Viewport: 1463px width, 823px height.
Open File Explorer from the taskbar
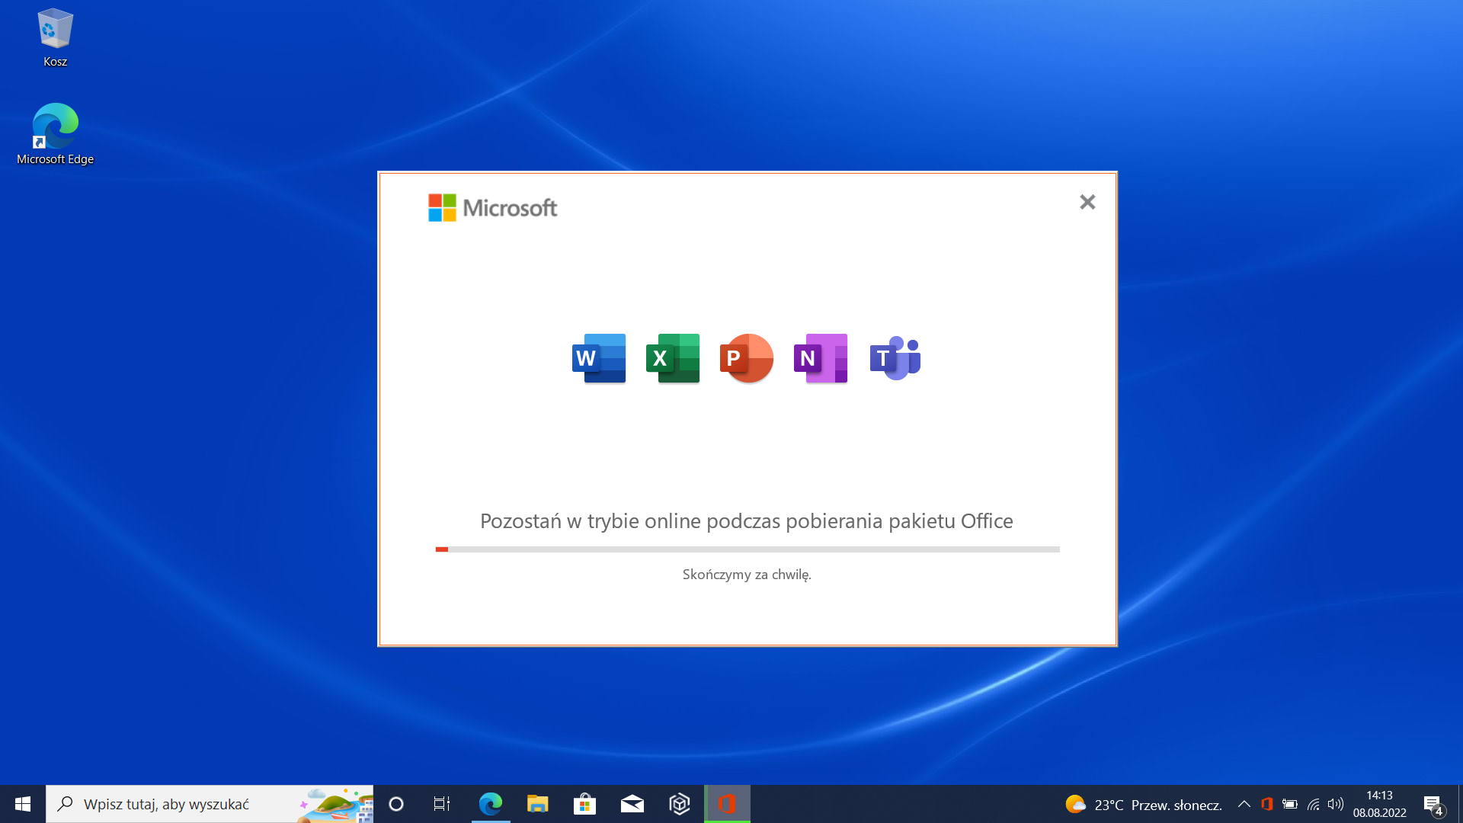pos(538,804)
